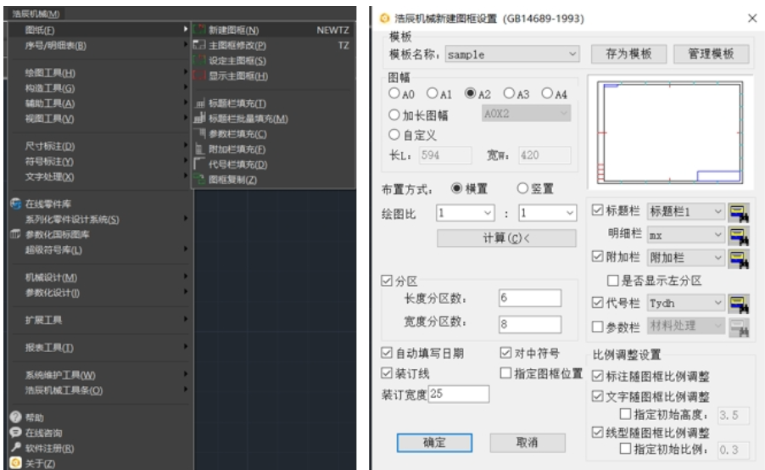The height and width of the screenshot is (470, 765).
Task: Click the browse icon beside 代号栏 dropdown
Action: click(740, 301)
